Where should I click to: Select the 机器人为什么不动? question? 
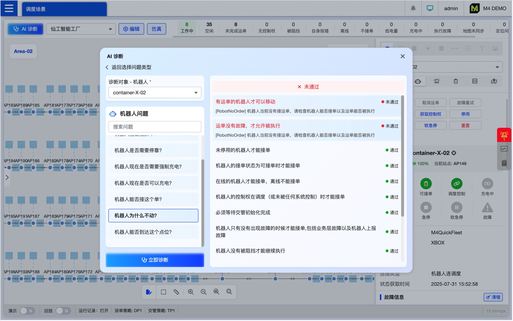[153, 216]
